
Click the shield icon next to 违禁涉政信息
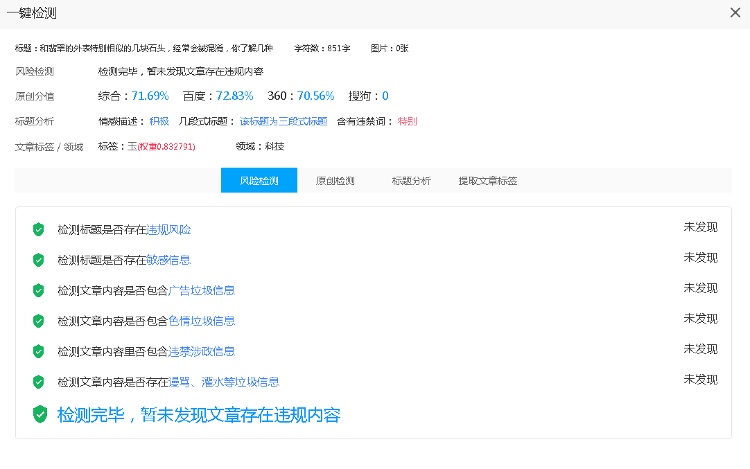pos(38,351)
